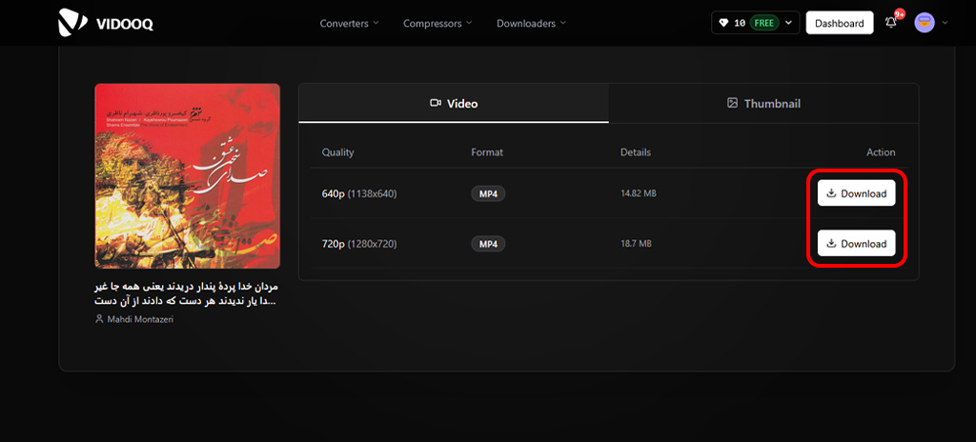
Task: Click the user profile avatar
Action: tap(924, 23)
